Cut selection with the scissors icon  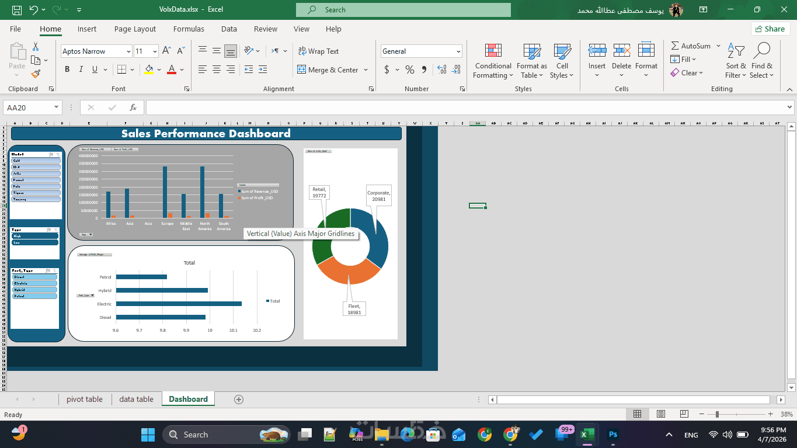pos(36,47)
